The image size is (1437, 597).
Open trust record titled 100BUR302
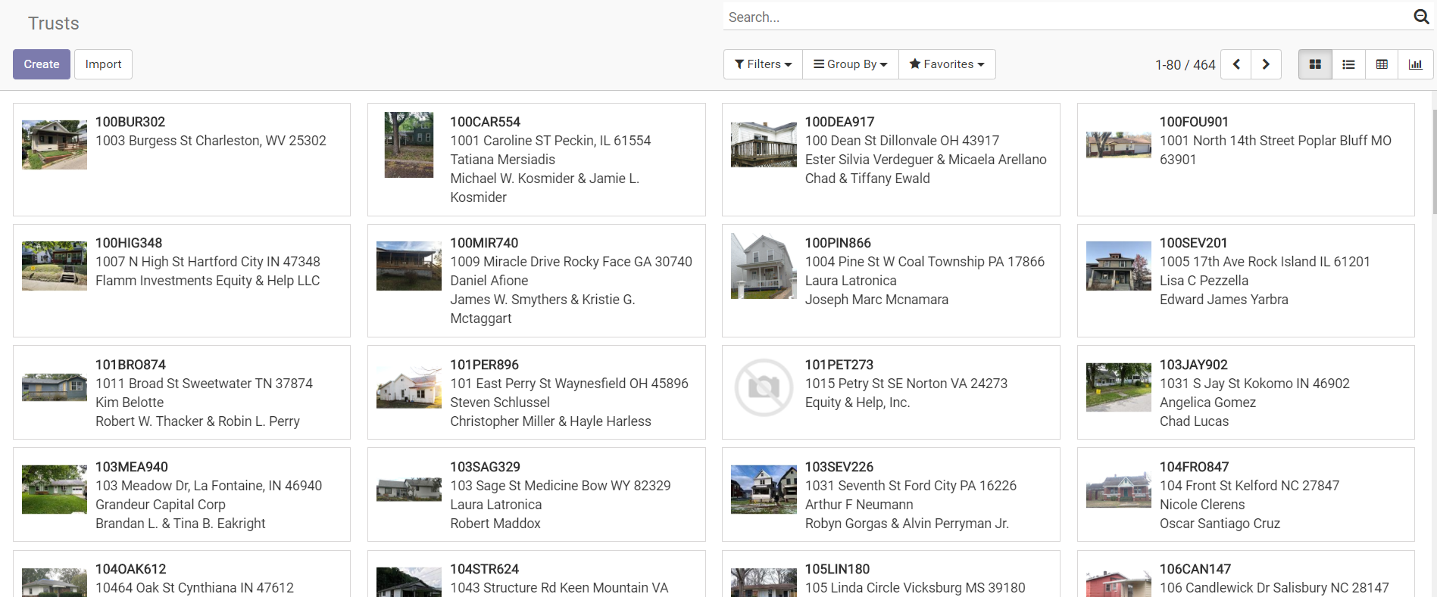pos(130,122)
